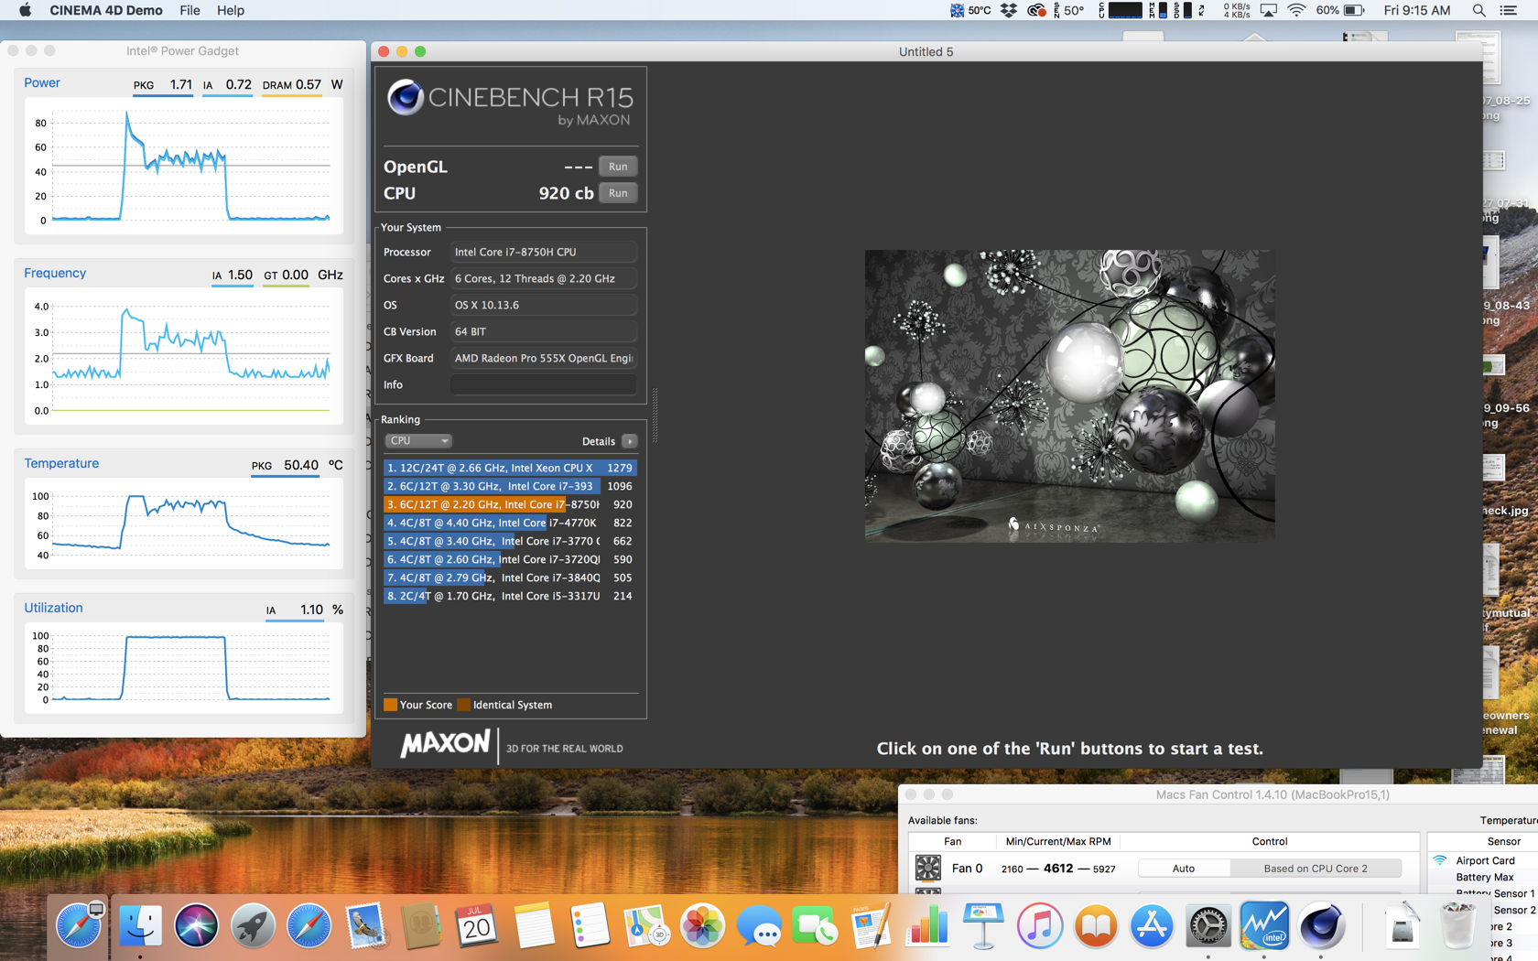Open Numbers from the Dock

[927, 926]
